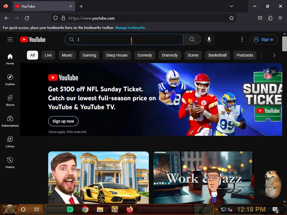This screenshot has width=287, height=215.
Task: Open notification center in taskbar
Action: (x=276, y=210)
